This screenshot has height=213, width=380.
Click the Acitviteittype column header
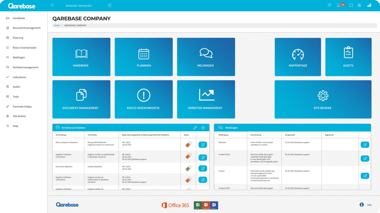click(61, 135)
